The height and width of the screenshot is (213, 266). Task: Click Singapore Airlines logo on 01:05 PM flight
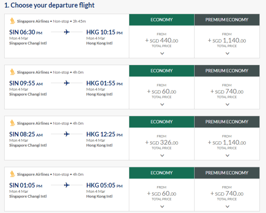point(13,174)
